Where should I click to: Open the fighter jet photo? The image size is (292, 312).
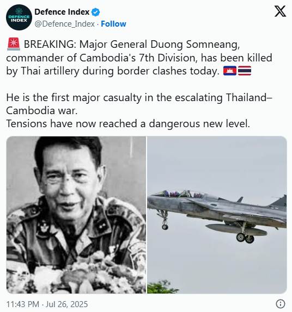(x=217, y=215)
